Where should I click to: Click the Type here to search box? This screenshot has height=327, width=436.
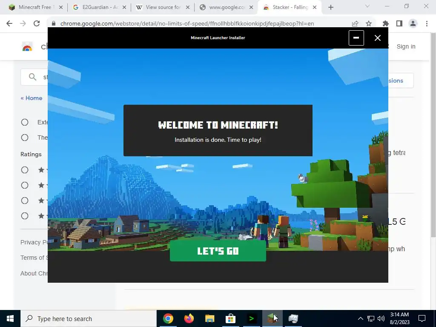[x=89, y=318]
